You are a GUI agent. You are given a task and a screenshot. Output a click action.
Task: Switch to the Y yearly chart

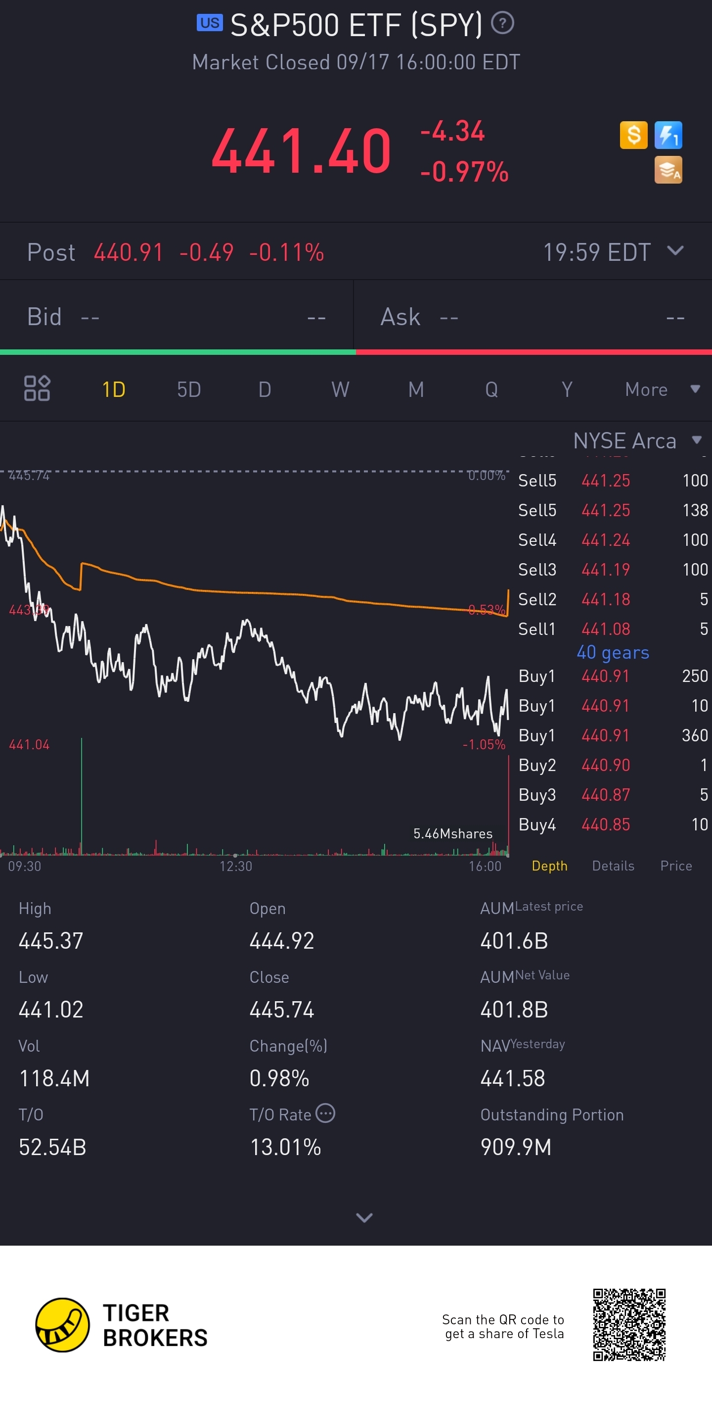(567, 389)
